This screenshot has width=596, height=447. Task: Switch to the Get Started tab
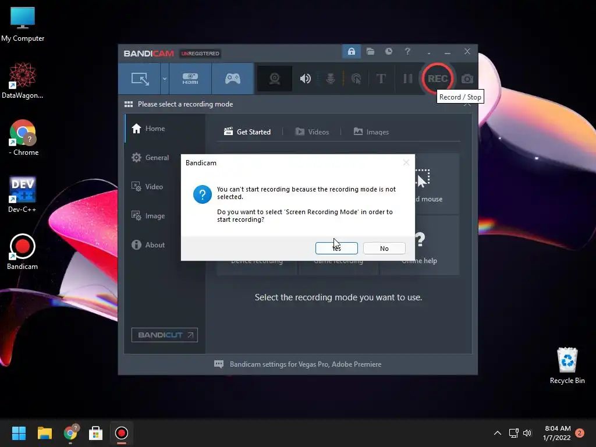(x=247, y=132)
